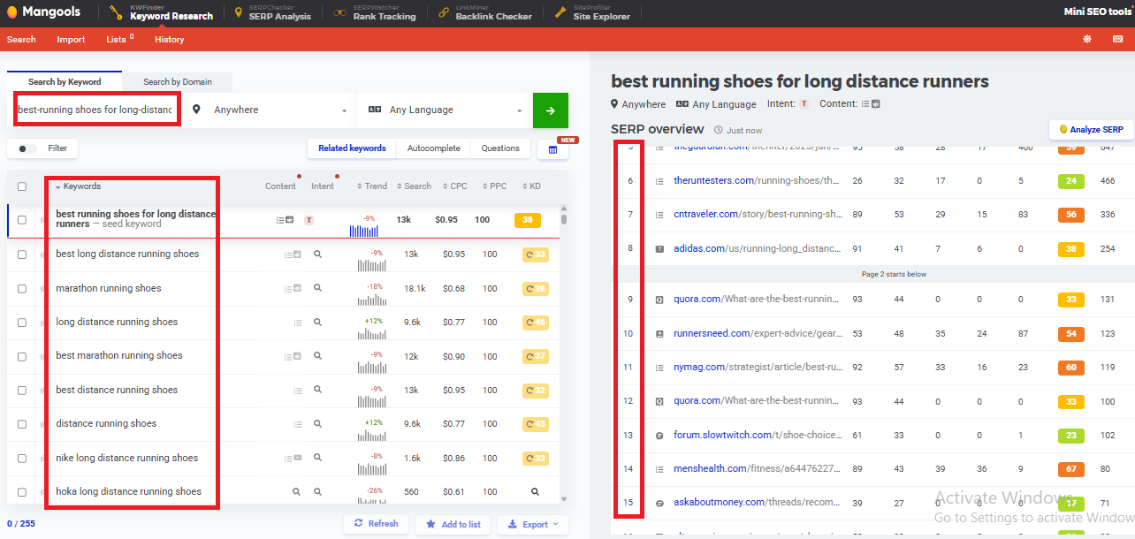This screenshot has height=539, width=1135.
Task: Click the KD magnifier in the hoka row
Action: click(535, 491)
